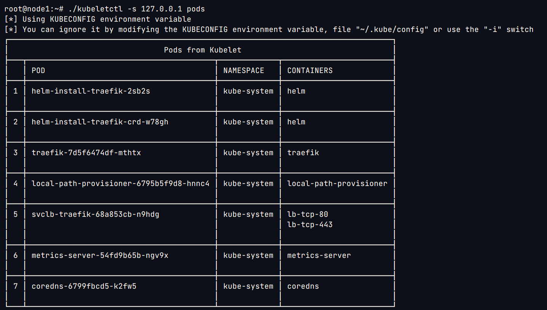Click the "Pods from Kubelet" table title

point(202,50)
